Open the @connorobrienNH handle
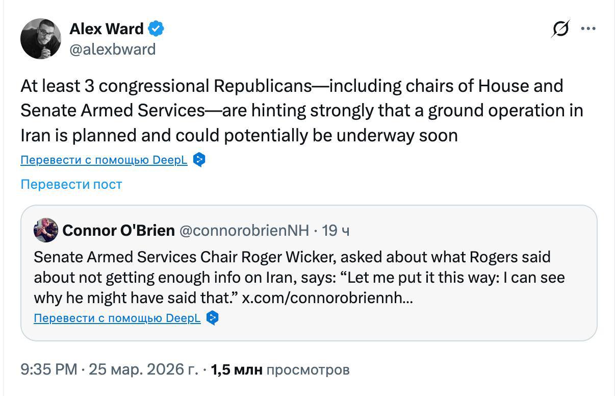The image size is (615, 396). (x=244, y=231)
